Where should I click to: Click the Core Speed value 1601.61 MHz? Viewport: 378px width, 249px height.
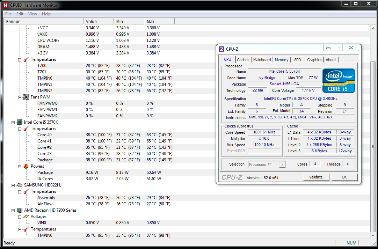(x=264, y=132)
